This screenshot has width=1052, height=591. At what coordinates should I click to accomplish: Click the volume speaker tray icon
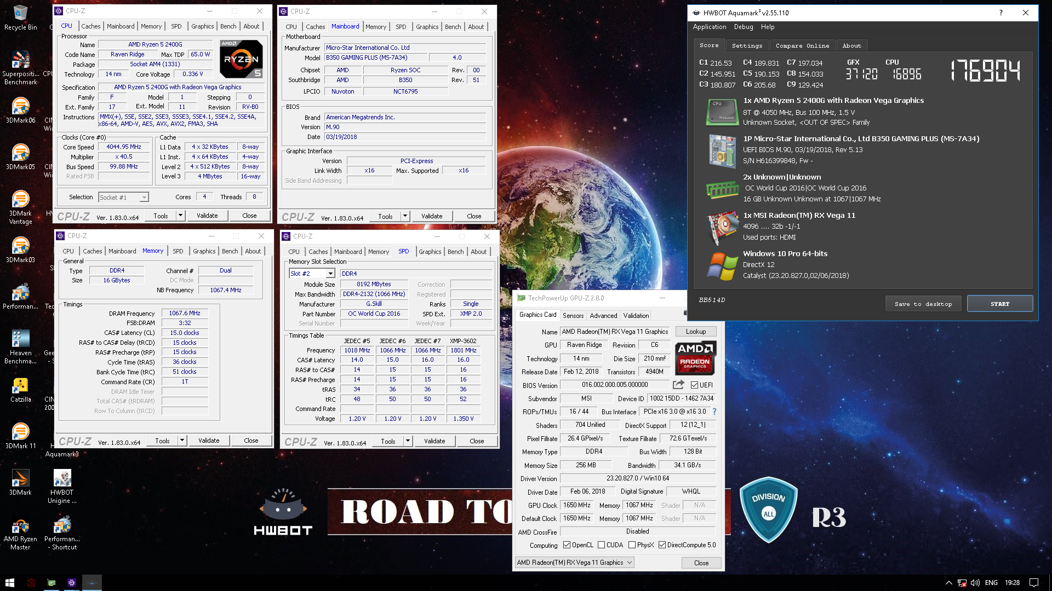pos(975,583)
